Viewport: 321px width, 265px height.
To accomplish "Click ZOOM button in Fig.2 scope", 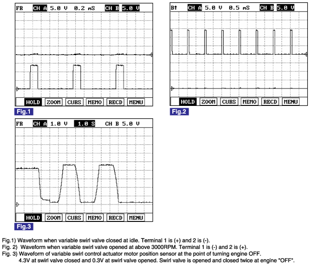I will point(208,102).
